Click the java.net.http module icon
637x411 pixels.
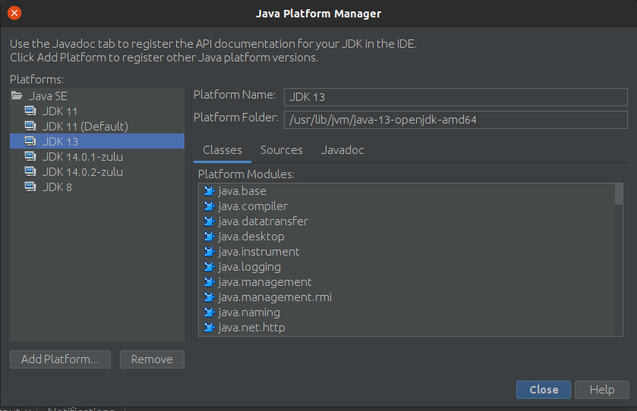click(x=210, y=328)
